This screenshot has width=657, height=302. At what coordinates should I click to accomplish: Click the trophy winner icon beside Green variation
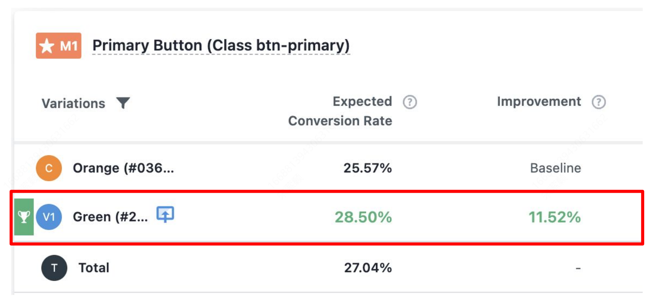pos(23,217)
